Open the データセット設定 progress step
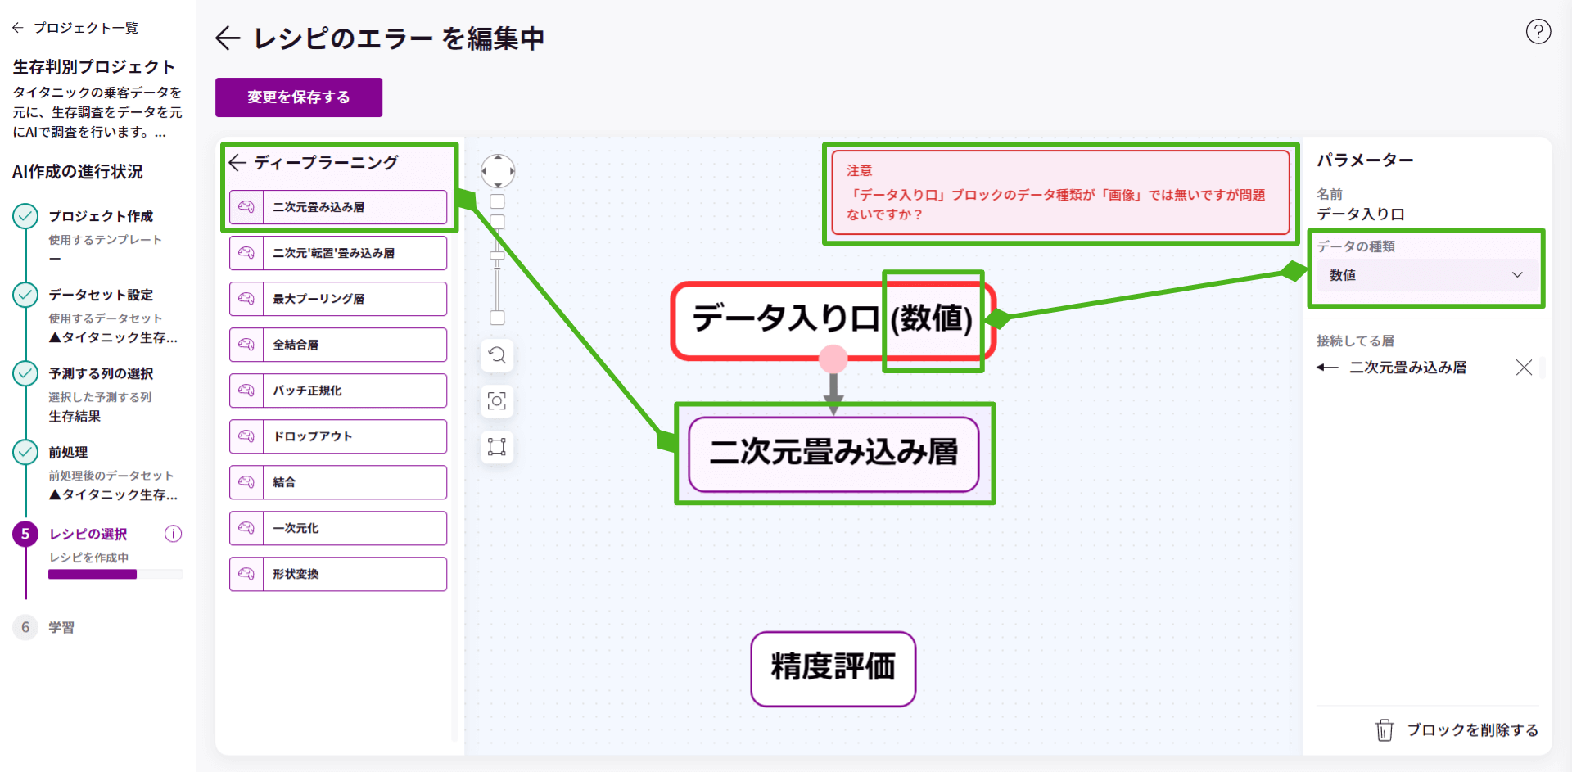The height and width of the screenshot is (772, 1572). coord(101,295)
